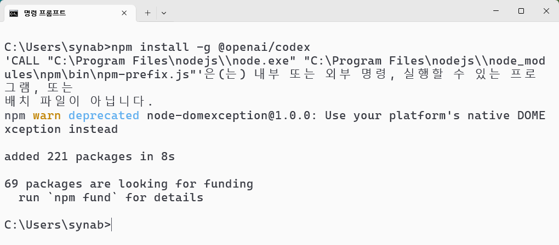
Task: Click the 'run `npm fund` for details' line
Action: point(111,198)
